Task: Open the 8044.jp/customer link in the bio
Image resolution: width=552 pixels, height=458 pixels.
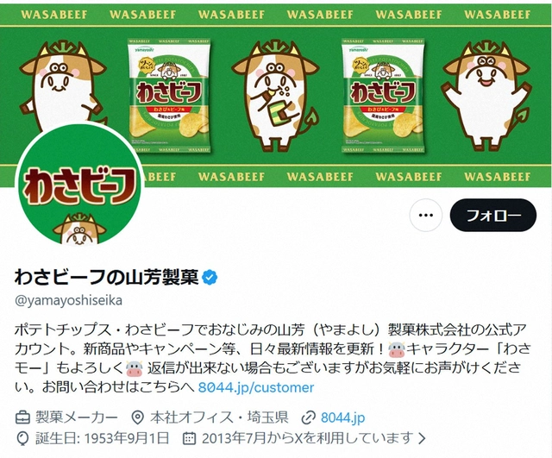Action: coord(256,387)
